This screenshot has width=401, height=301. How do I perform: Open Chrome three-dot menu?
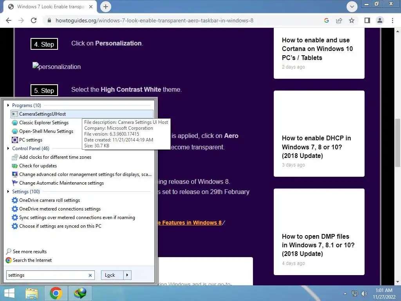(x=392, y=20)
